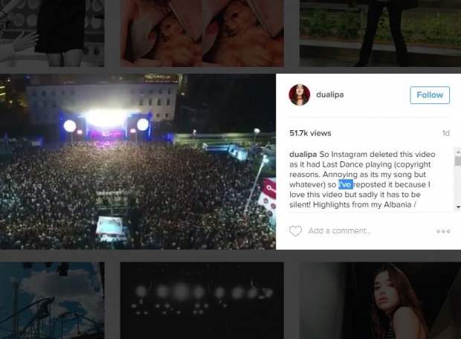Click the highlighted word I've in caption
Image resolution: width=461 pixels, height=339 pixels.
pos(346,184)
